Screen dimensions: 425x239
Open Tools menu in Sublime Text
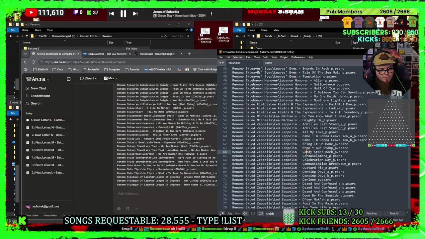(274, 57)
